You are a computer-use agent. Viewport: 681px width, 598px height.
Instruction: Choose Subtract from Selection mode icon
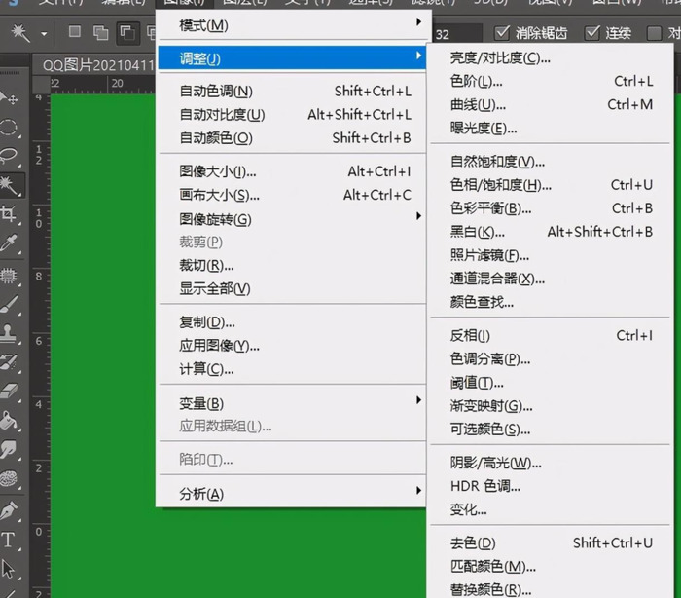coord(127,33)
